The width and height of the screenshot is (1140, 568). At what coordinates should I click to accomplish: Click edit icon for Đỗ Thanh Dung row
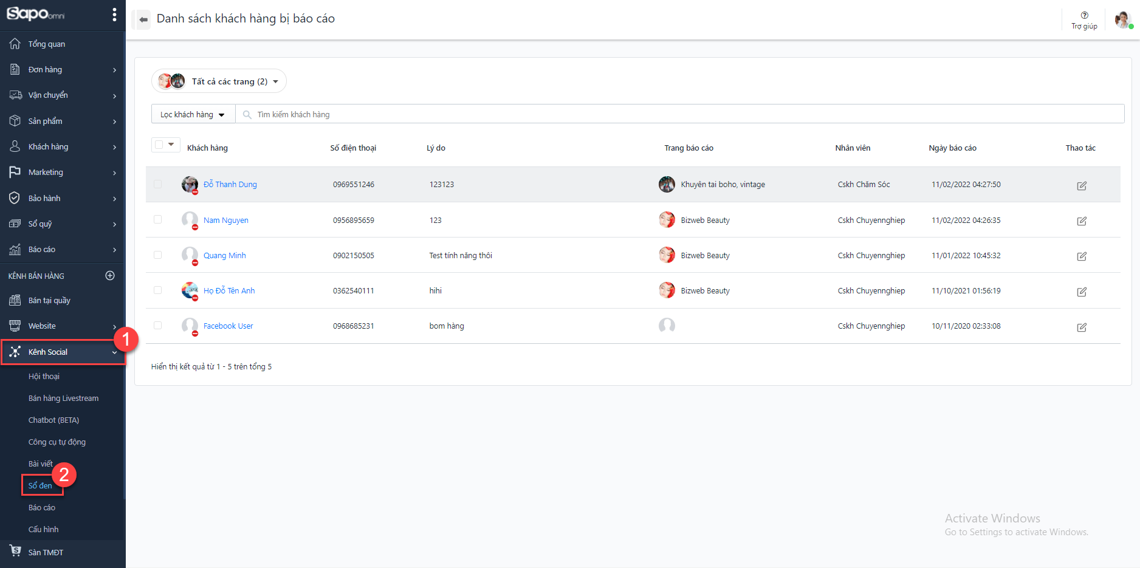coord(1082,185)
